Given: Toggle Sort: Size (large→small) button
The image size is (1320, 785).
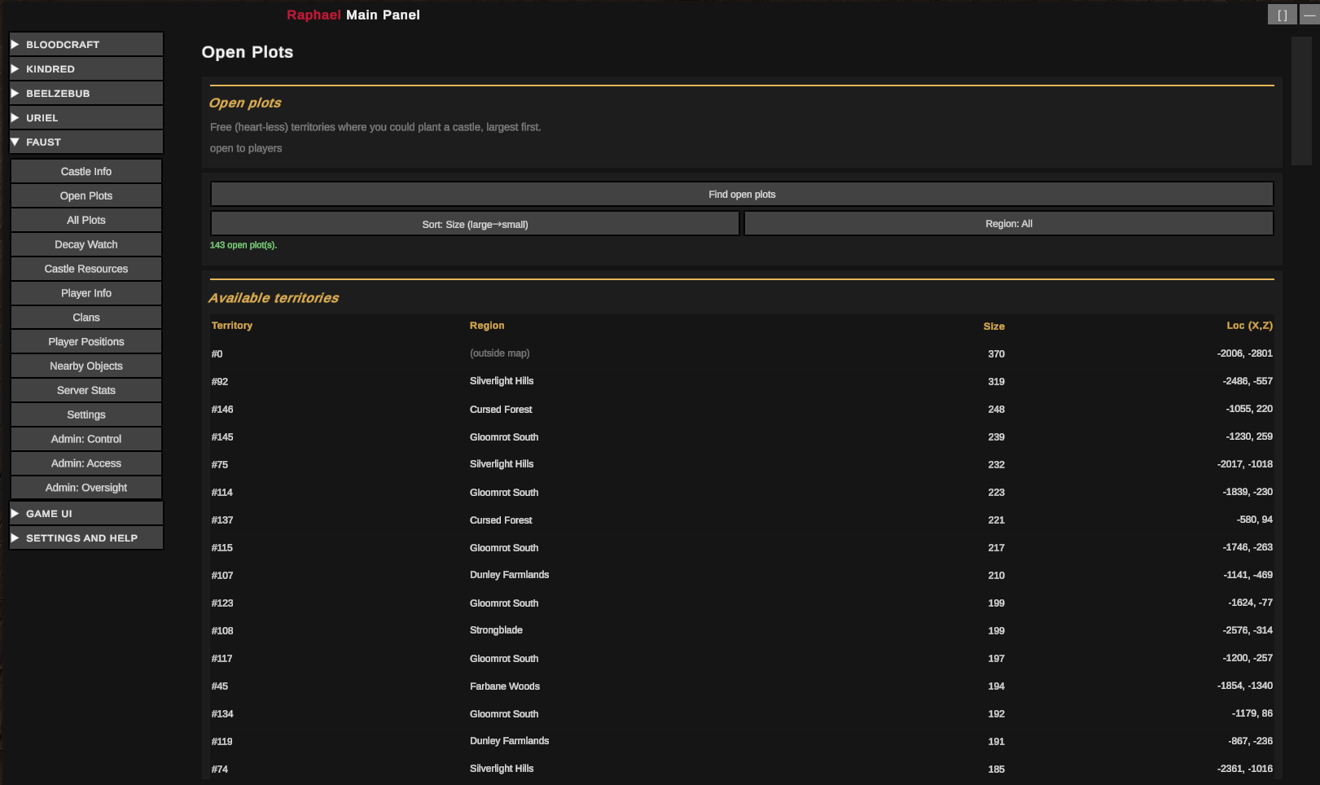Looking at the screenshot, I should (475, 224).
